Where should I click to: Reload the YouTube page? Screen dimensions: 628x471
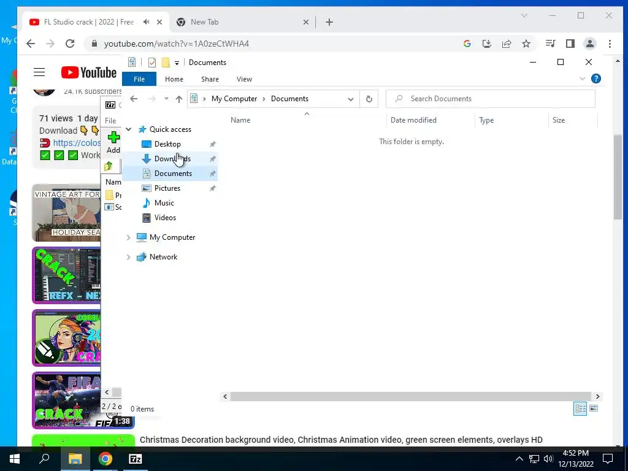coord(70,44)
